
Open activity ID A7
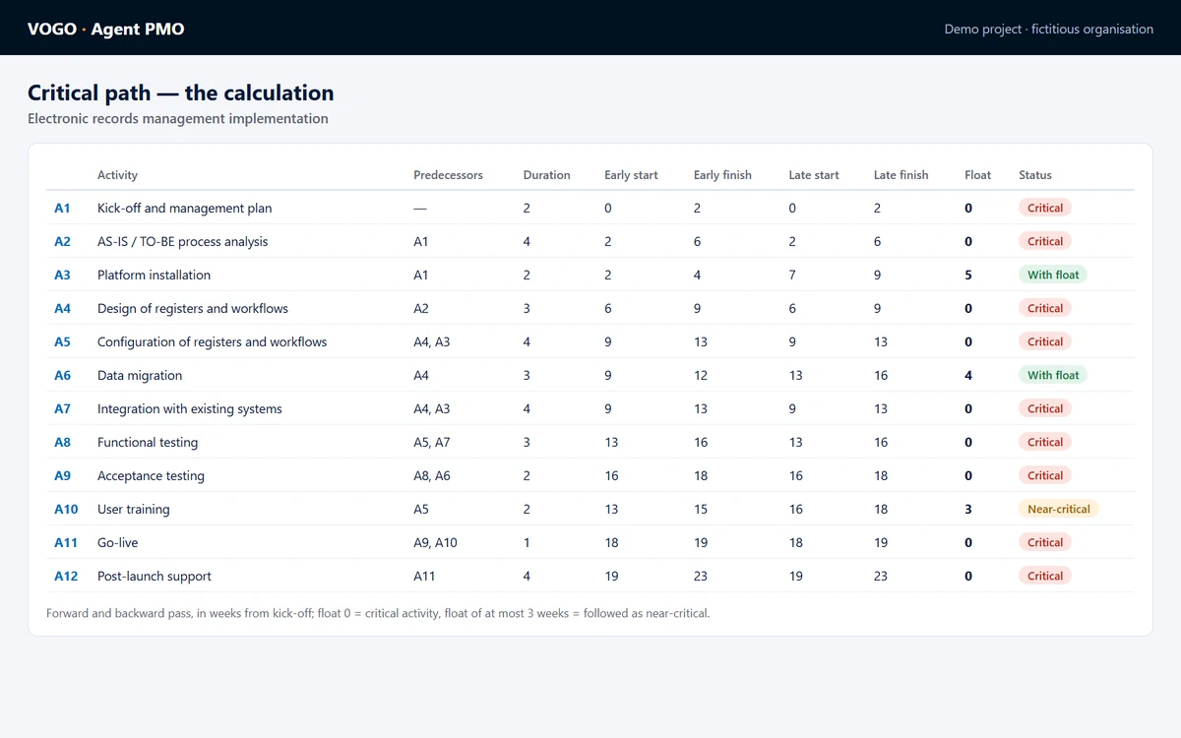(62, 408)
